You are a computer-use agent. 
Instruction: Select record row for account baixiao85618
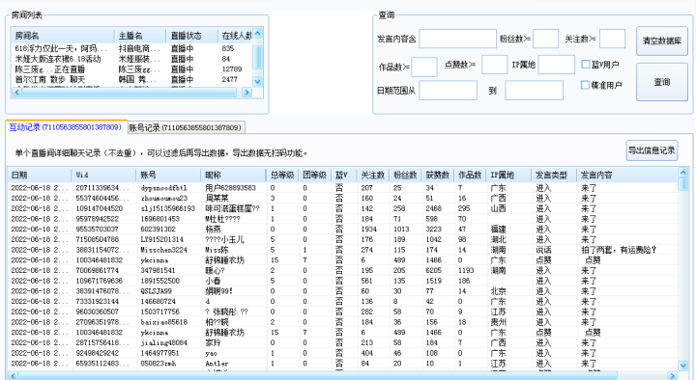pyautogui.click(x=342, y=322)
